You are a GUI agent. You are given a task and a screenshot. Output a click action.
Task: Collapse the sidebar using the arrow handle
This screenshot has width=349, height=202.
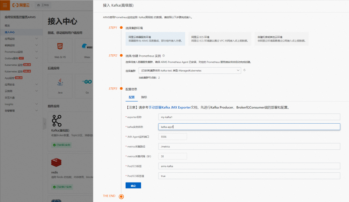click(45, 124)
